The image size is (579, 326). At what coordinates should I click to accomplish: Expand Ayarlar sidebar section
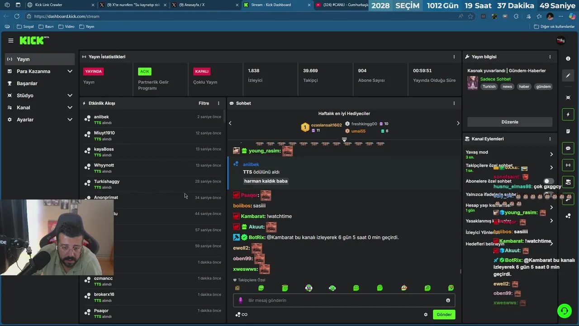(x=70, y=120)
